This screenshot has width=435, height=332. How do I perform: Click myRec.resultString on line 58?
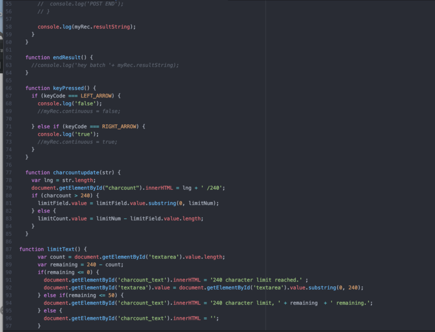tap(102, 27)
